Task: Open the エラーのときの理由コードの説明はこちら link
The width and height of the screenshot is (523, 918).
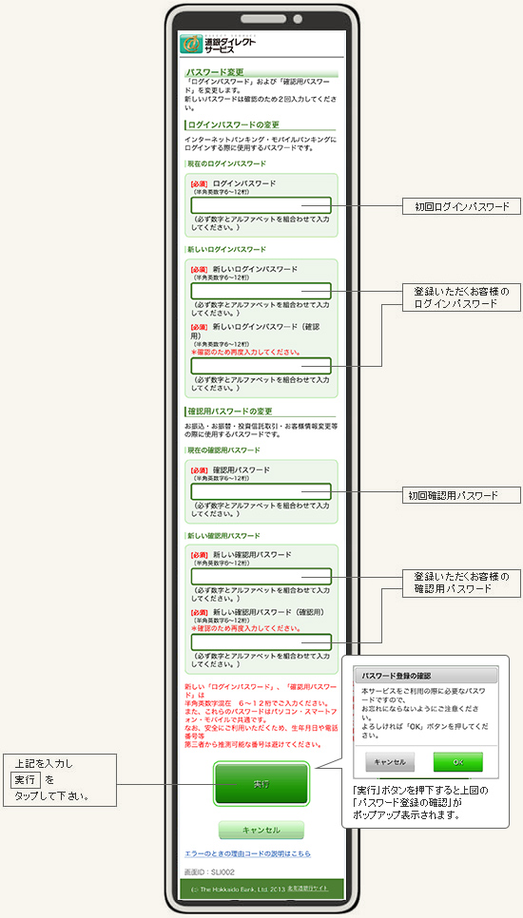Action: (247, 853)
